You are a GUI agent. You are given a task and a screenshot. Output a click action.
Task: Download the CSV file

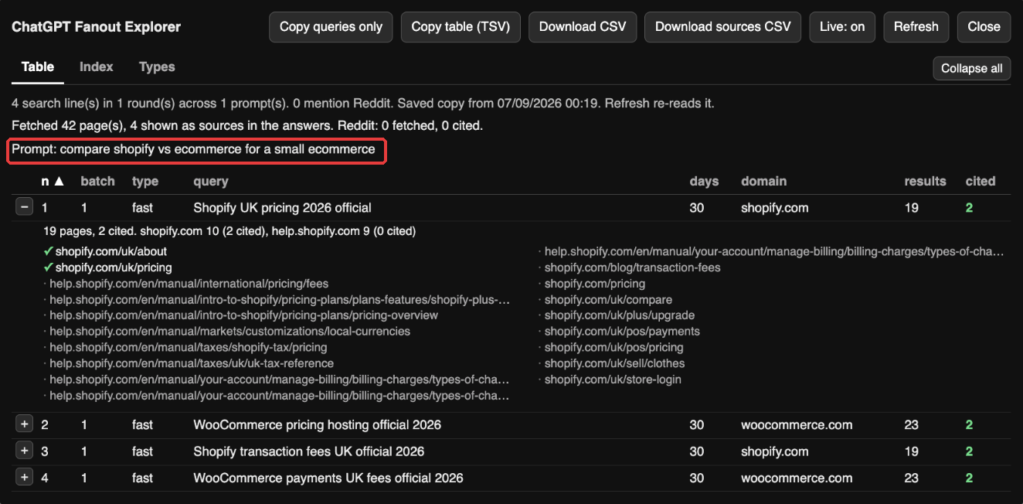(x=583, y=26)
